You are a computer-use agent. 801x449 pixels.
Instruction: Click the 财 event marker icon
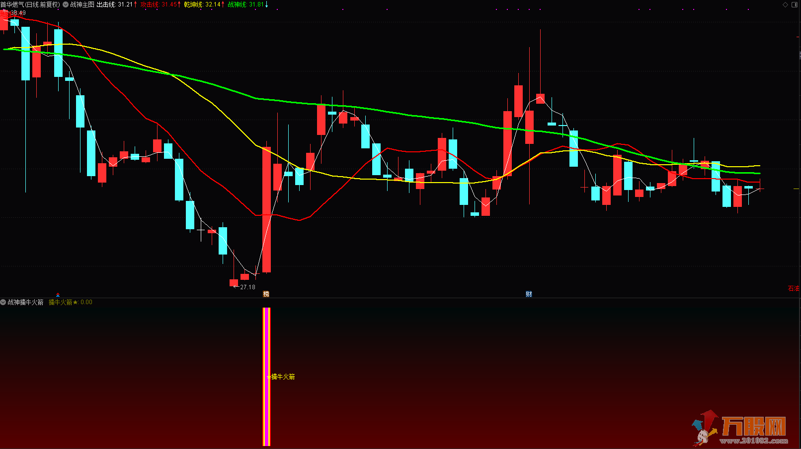coord(529,294)
